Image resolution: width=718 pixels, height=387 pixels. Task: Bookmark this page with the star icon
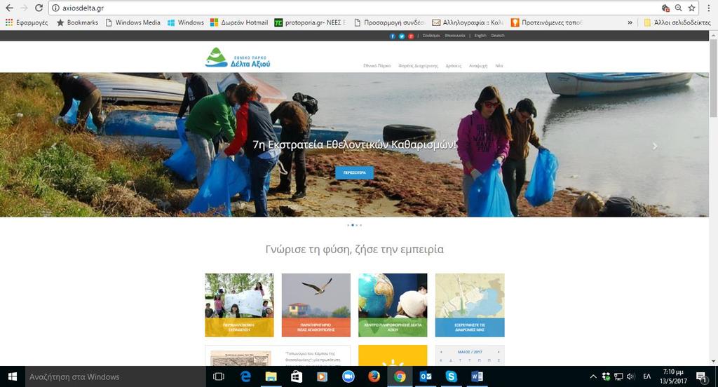[691, 8]
